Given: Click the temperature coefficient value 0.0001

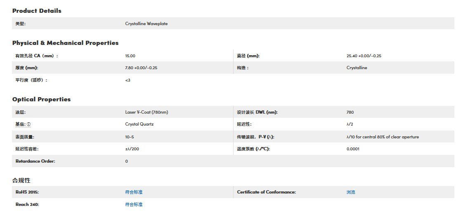Looking at the screenshot, I should [x=353, y=149].
